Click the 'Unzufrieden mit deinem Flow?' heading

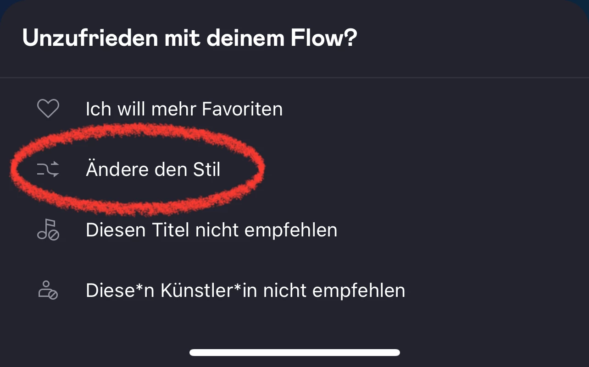click(x=189, y=38)
